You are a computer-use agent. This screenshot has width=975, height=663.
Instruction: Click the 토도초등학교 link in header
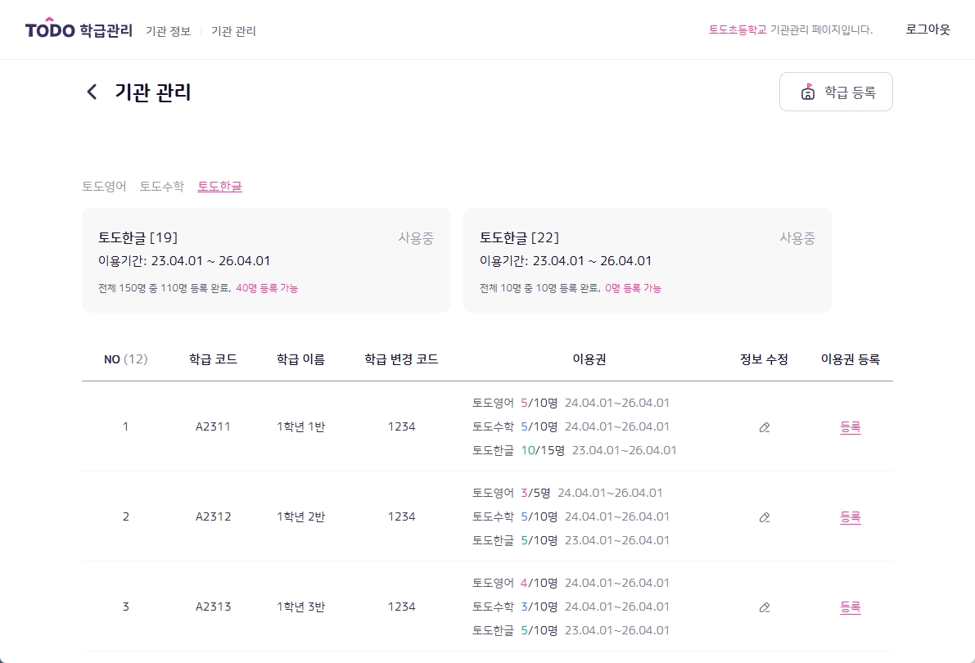(x=738, y=30)
